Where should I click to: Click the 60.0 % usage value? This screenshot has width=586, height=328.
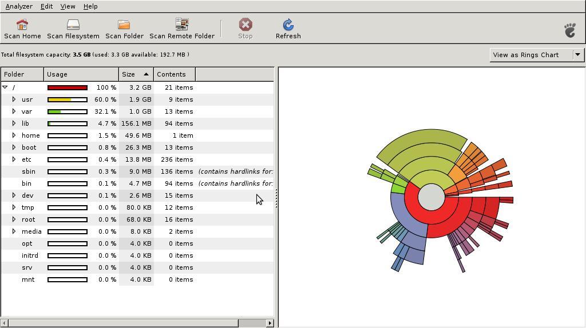105,99
